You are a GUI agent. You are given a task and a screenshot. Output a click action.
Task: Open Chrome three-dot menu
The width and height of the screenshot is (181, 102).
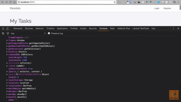click(178, 2)
